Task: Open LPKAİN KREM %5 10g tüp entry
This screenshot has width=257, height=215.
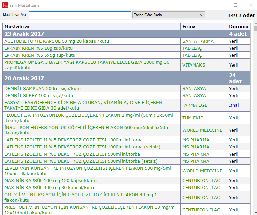Action: point(38,48)
